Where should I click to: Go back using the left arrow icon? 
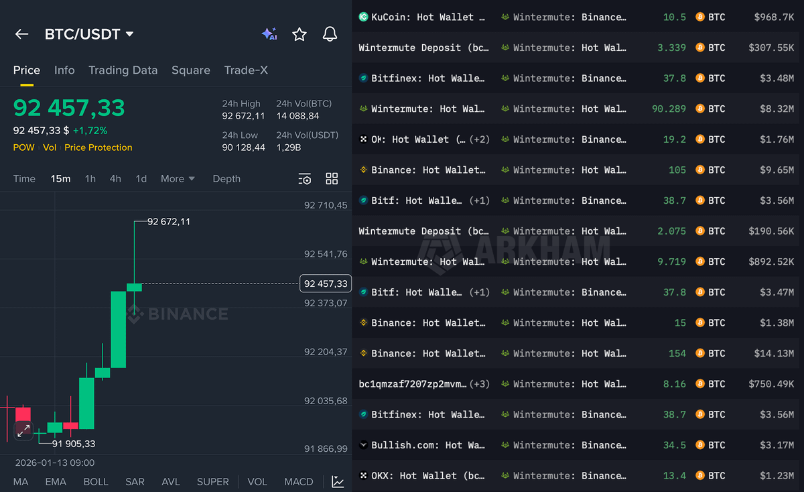tap(21, 34)
